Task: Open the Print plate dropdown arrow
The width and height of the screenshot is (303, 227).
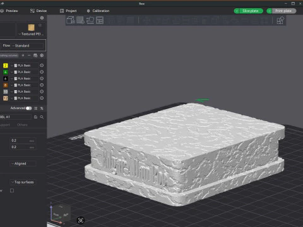Action: tap(270, 11)
